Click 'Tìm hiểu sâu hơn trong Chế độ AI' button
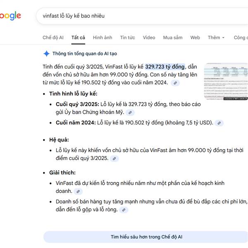 (146, 237)
